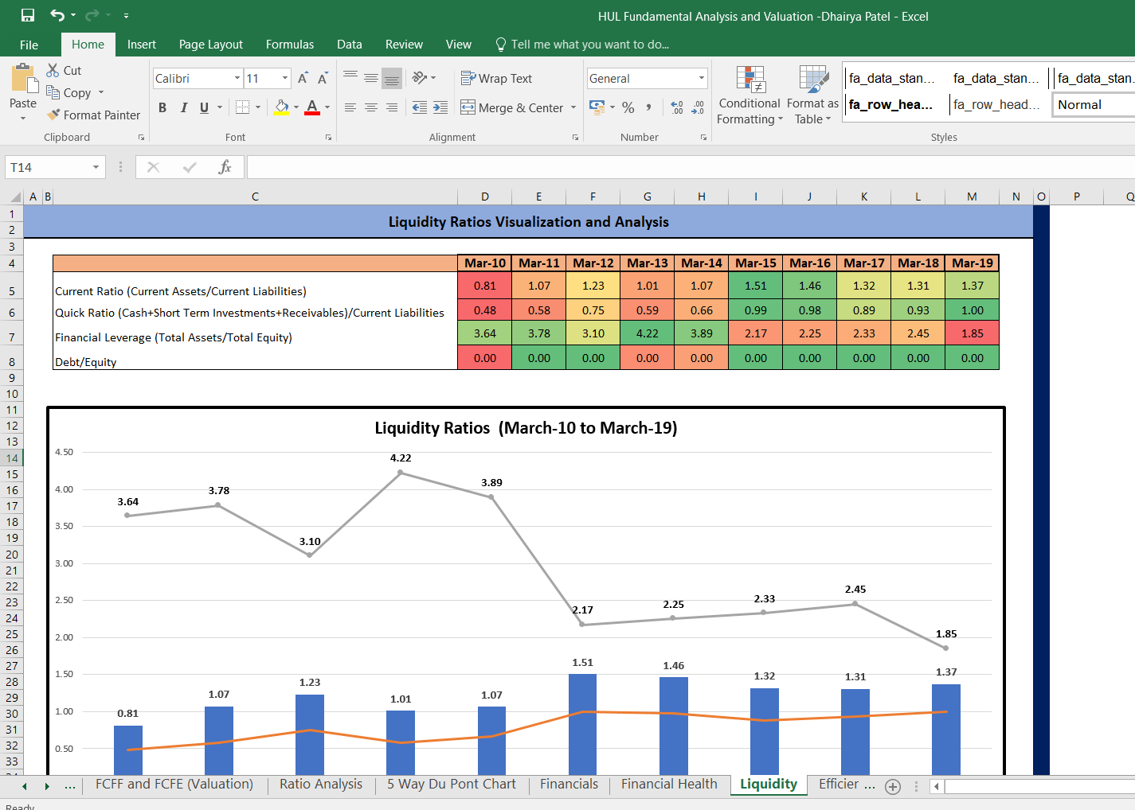Toggle Underline formatting
This screenshot has height=810, width=1135.
[205, 107]
